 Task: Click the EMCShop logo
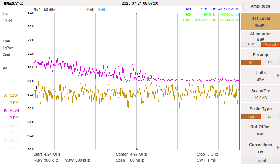[13, 4]
